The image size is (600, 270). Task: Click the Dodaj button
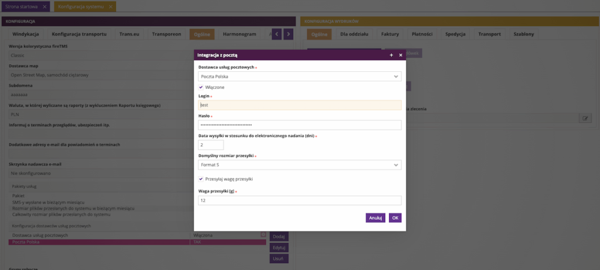point(279,236)
